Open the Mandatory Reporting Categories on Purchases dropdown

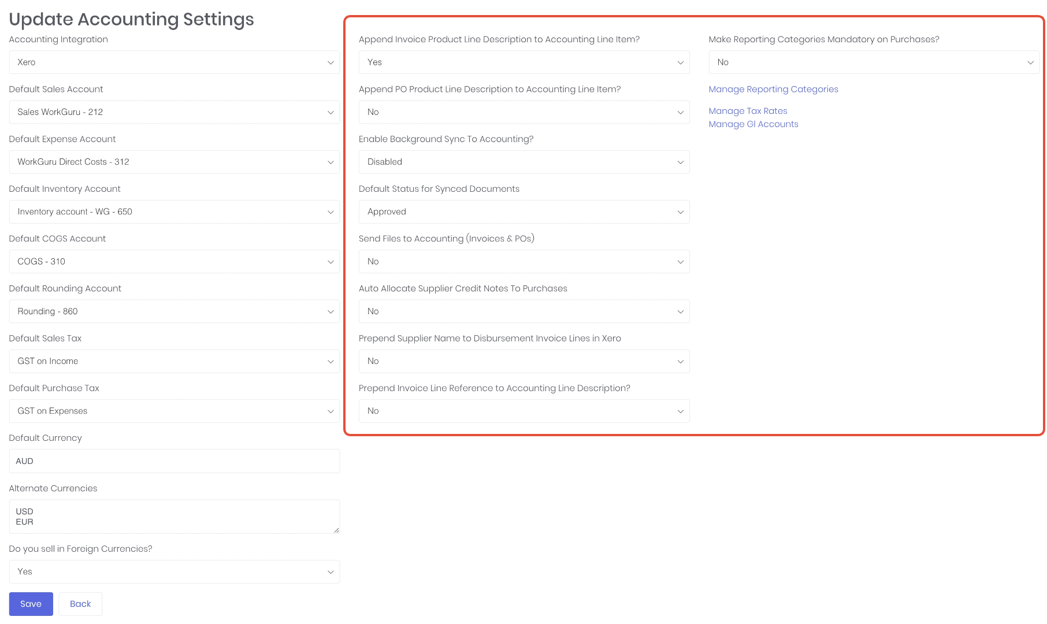click(874, 62)
